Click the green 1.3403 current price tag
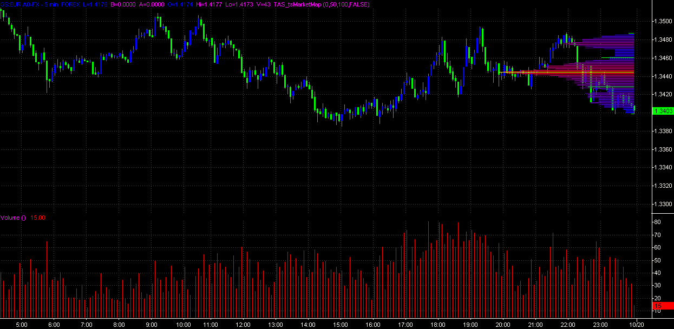This screenshot has height=329, width=674. point(663,111)
